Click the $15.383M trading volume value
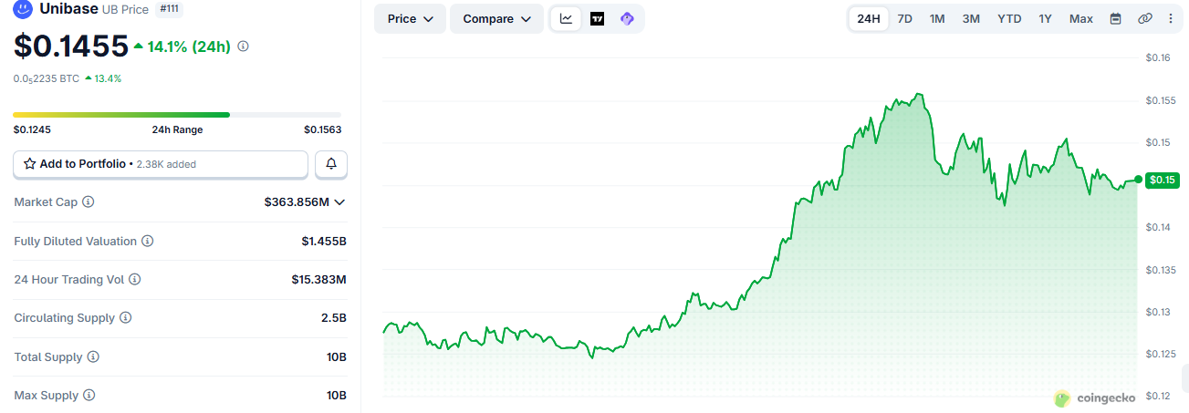This screenshot has width=1189, height=413. [x=319, y=280]
